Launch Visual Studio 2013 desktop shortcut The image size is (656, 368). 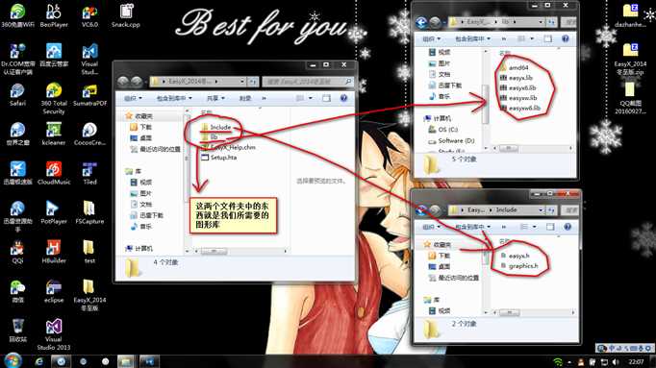54,334
